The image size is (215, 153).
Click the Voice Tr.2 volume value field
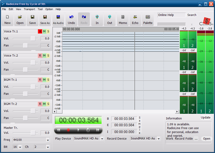[x=45, y=63]
